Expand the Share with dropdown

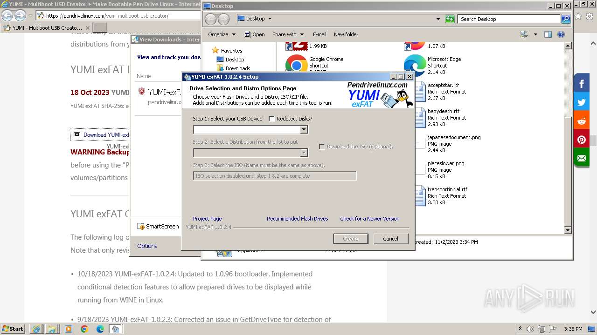288,34
